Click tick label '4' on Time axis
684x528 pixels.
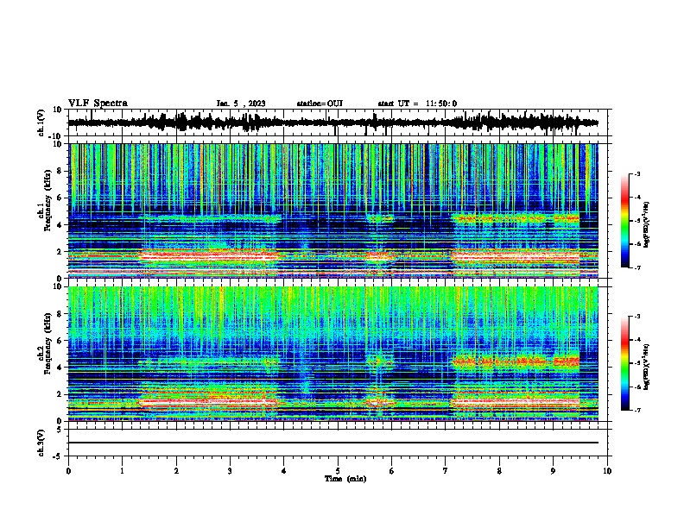click(x=284, y=471)
